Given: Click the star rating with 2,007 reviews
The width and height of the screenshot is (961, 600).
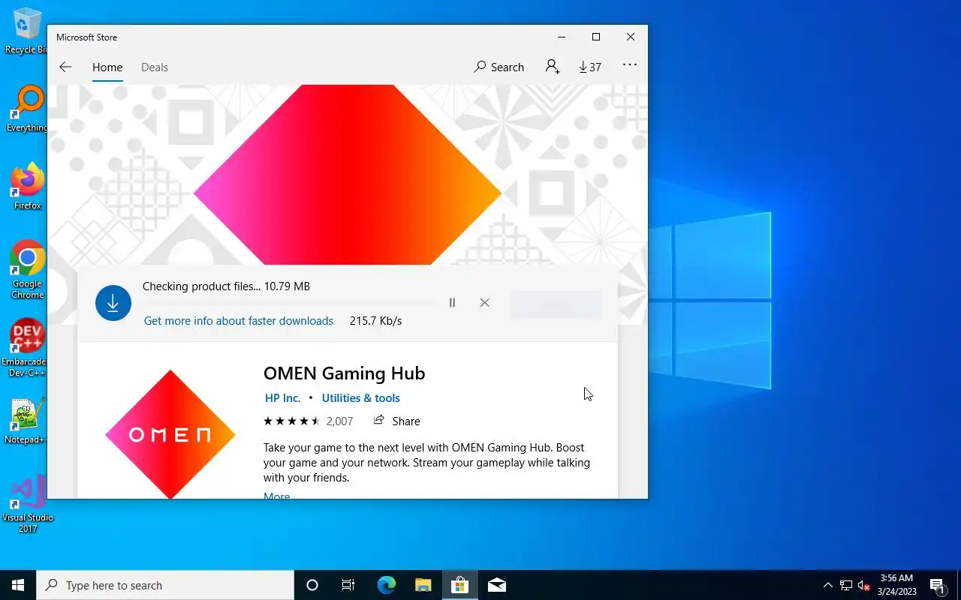Looking at the screenshot, I should [308, 421].
